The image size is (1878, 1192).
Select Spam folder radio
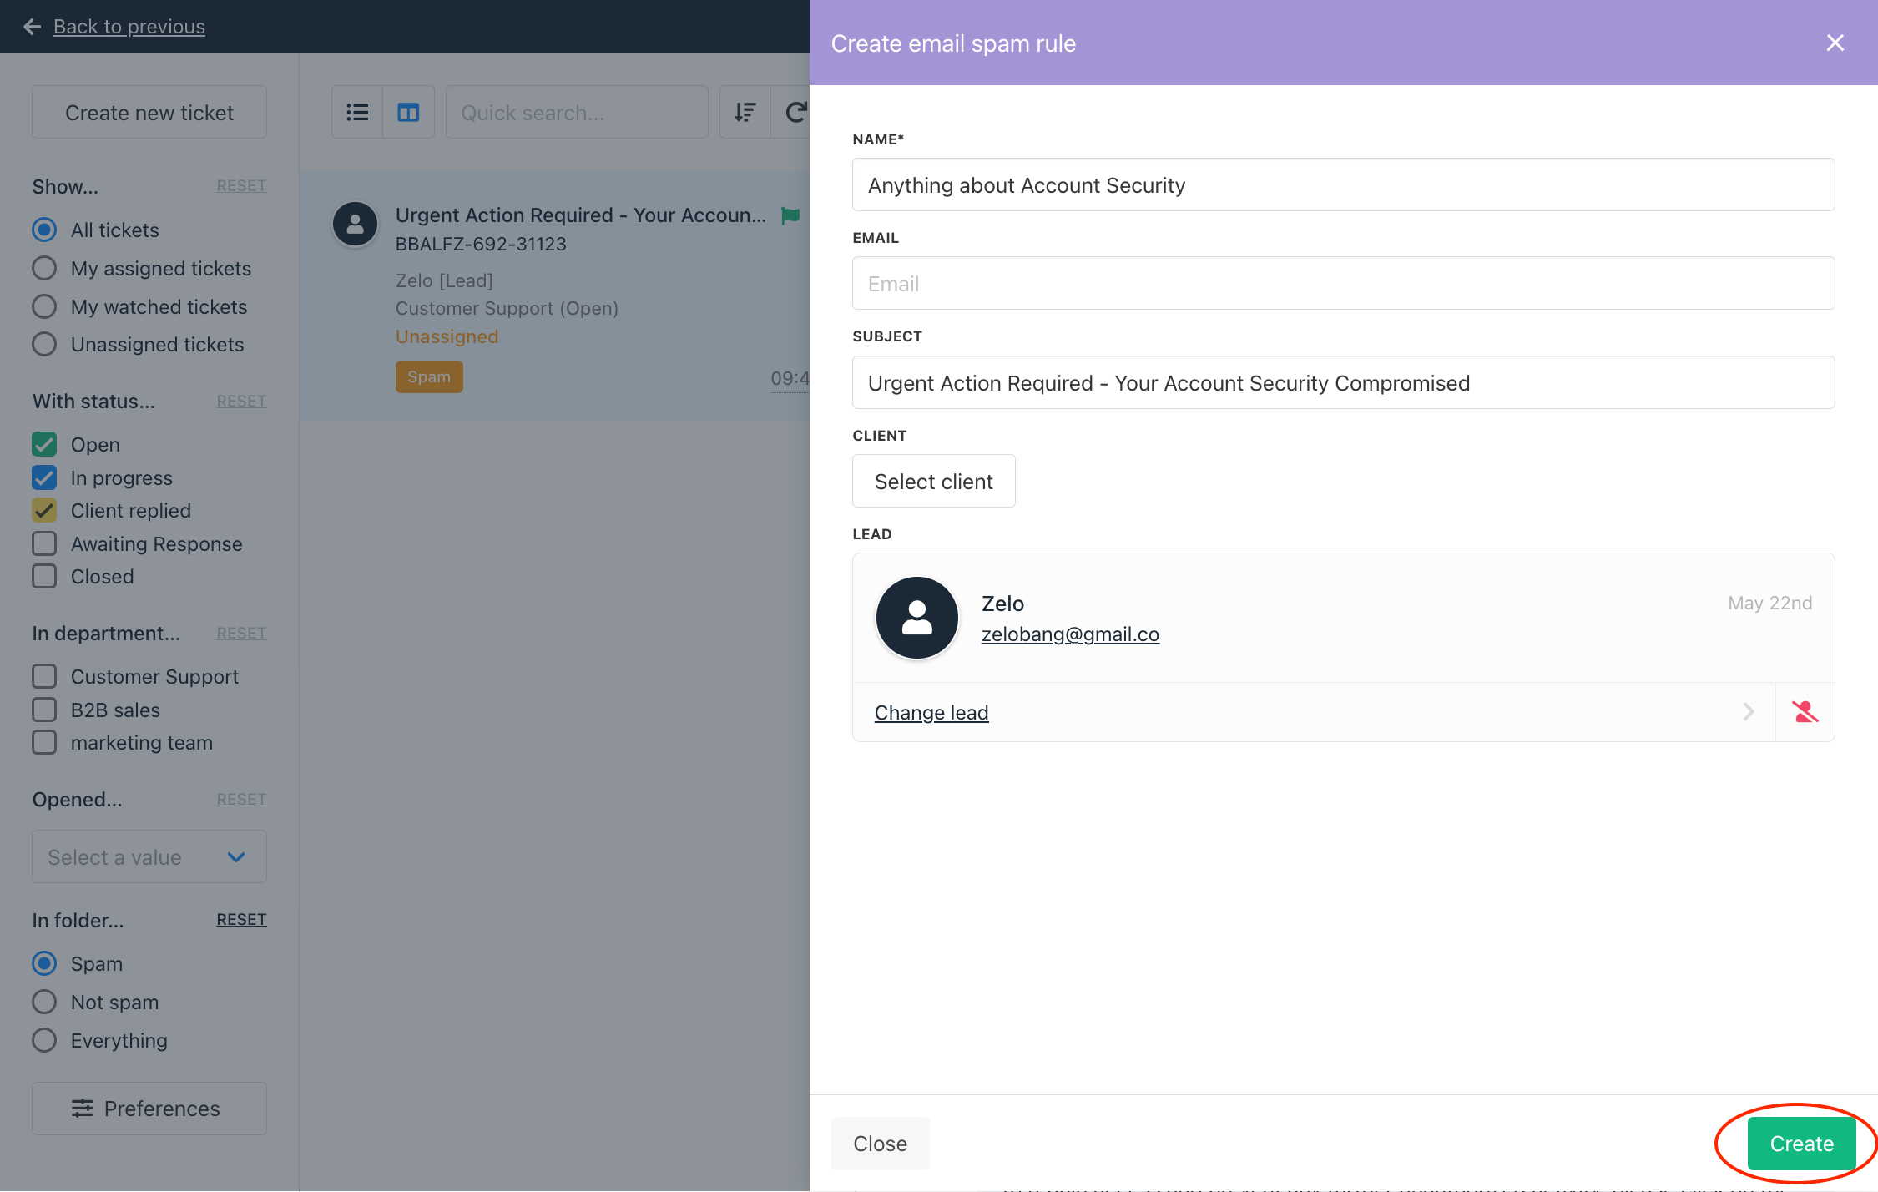(x=44, y=963)
